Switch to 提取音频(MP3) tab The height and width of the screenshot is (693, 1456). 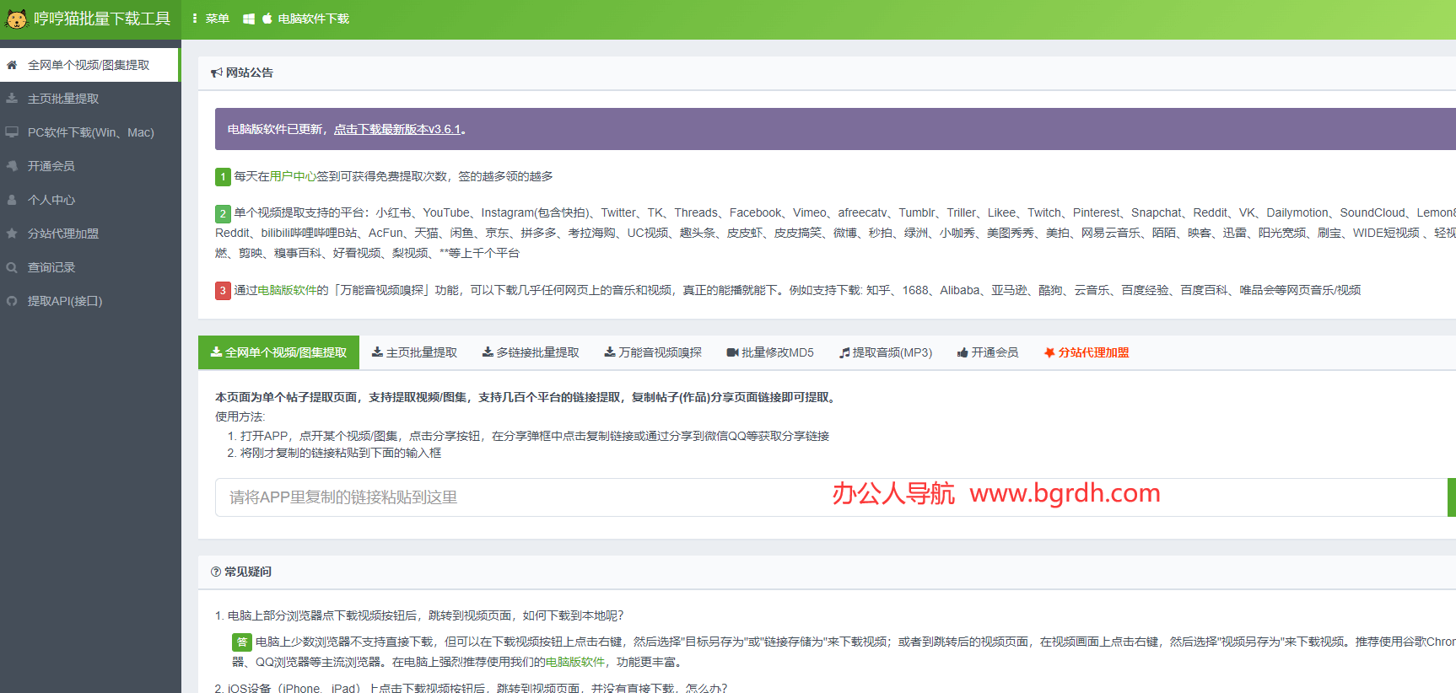[886, 352]
